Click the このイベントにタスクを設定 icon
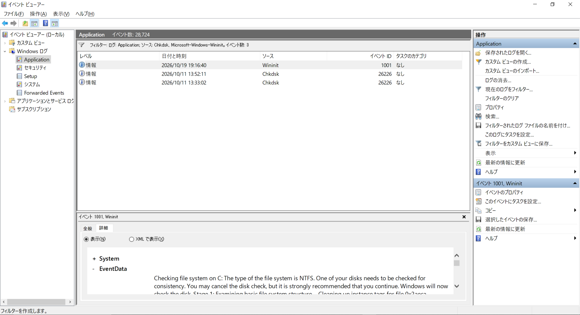This screenshot has width=580, height=315. [x=478, y=201]
